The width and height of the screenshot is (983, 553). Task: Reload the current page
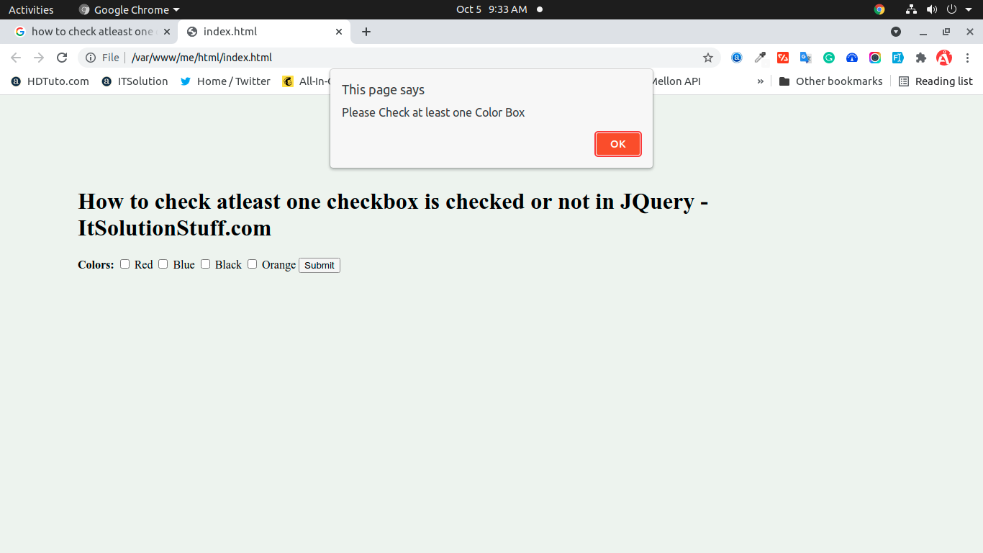pyautogui.click(x=62, y=57)
